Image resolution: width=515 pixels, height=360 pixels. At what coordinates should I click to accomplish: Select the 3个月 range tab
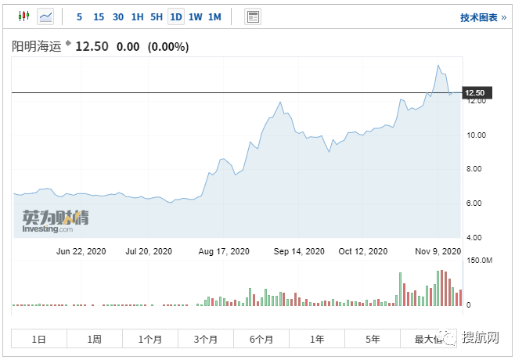pos(206,339)
